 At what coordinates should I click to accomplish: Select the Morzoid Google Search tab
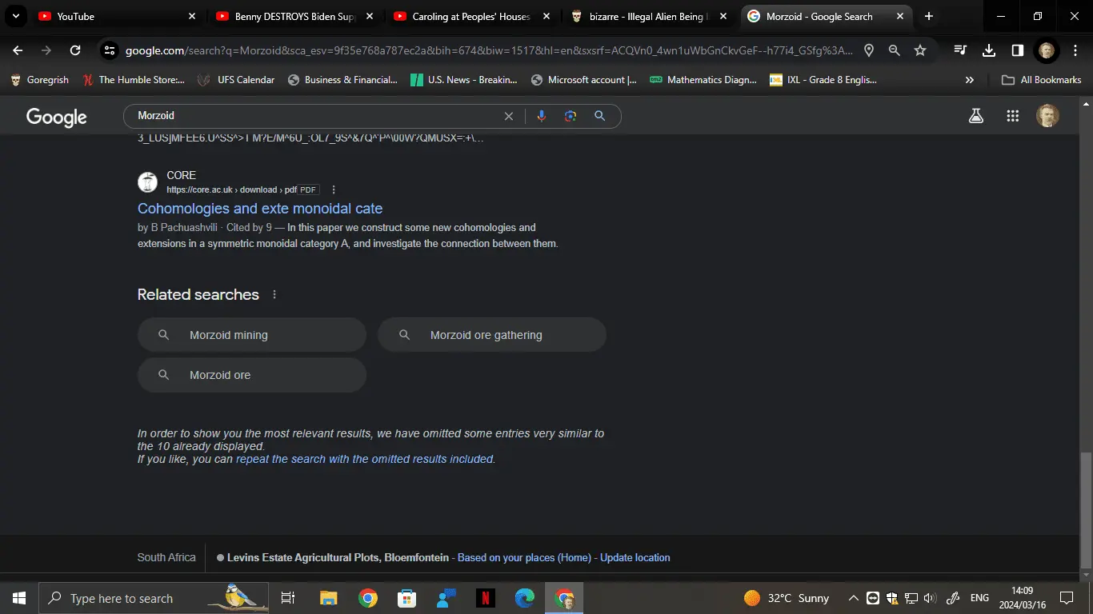click(x=827, y=16)
